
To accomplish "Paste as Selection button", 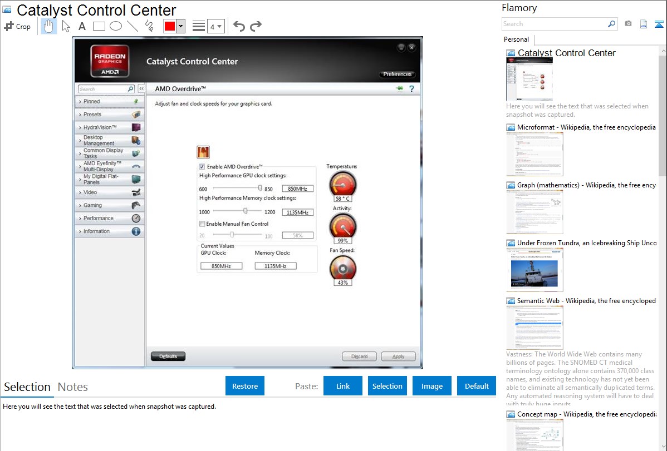I will point(387,386).
